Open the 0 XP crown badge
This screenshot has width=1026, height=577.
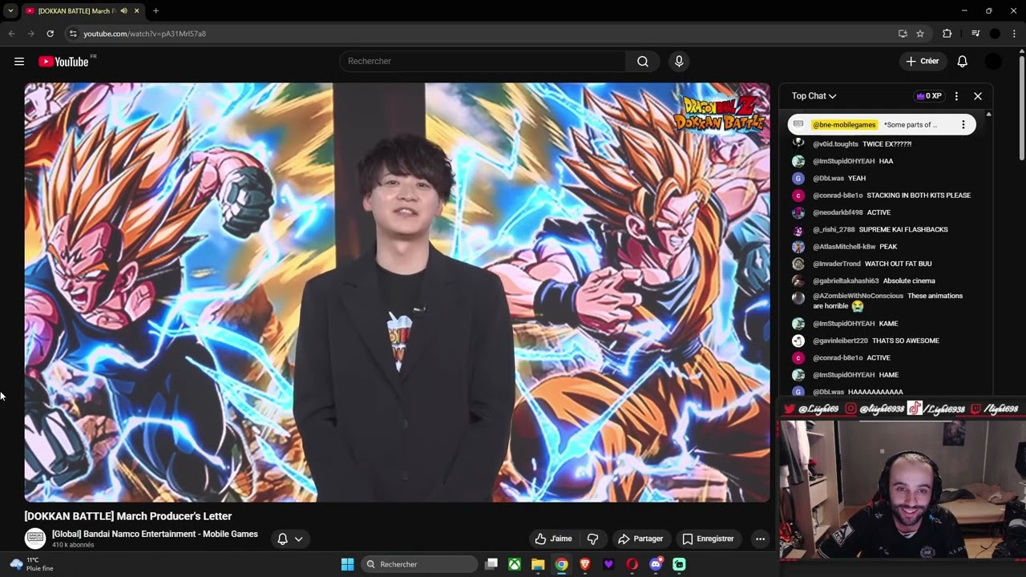point(928,96)
